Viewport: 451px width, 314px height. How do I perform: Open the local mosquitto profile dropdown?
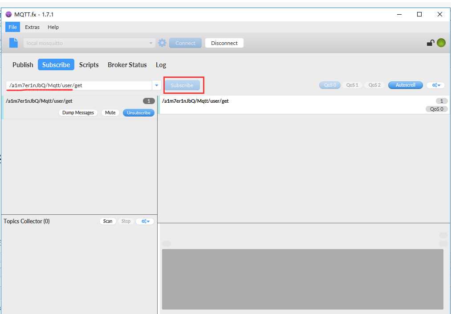(x=89, y=43)
